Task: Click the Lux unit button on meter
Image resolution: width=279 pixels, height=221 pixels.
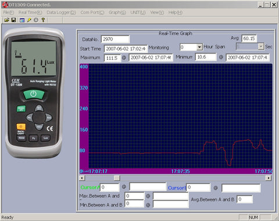Action: point(45,138)
